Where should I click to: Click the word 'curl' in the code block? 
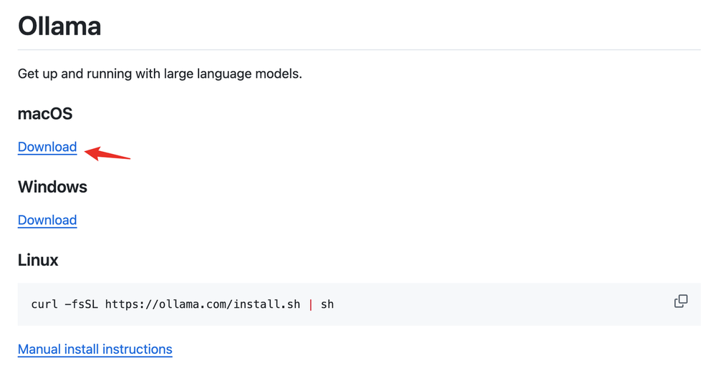point(43,304)
